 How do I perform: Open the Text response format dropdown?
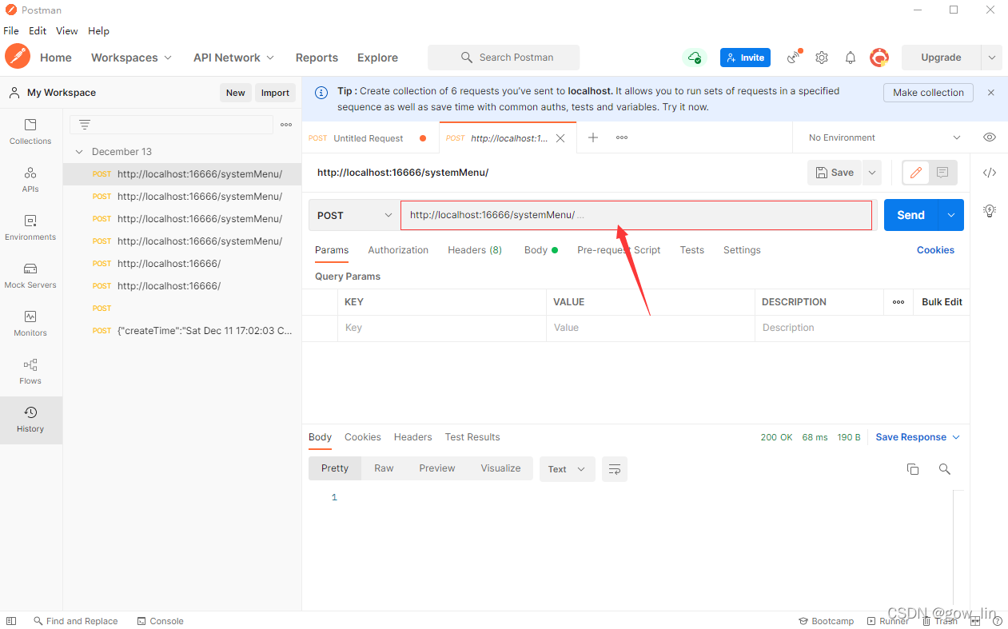[x=568, y=469]
